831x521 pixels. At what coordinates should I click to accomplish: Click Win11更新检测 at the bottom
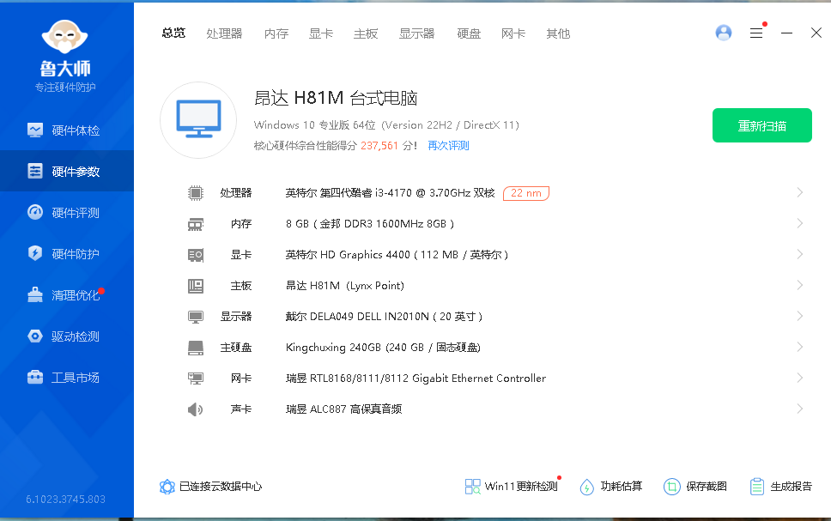[512, 487]
